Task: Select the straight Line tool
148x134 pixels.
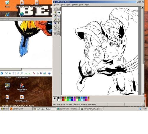Action: click(55, 27)
